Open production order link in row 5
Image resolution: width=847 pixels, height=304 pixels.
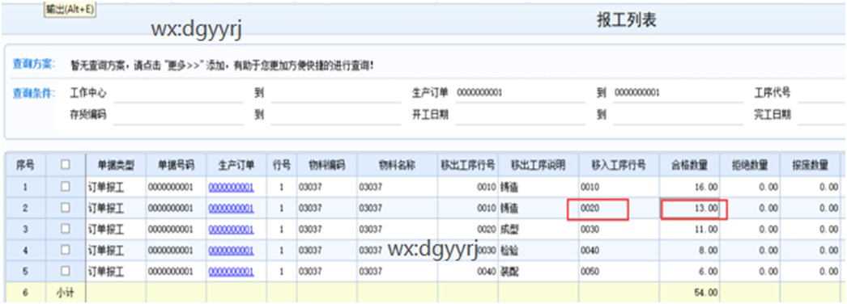tap(232, 272)
